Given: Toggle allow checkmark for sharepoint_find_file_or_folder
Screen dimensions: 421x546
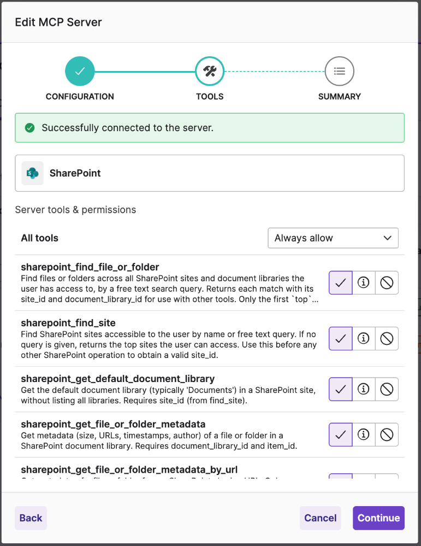Looking at the screenshot, I should 341,283.
